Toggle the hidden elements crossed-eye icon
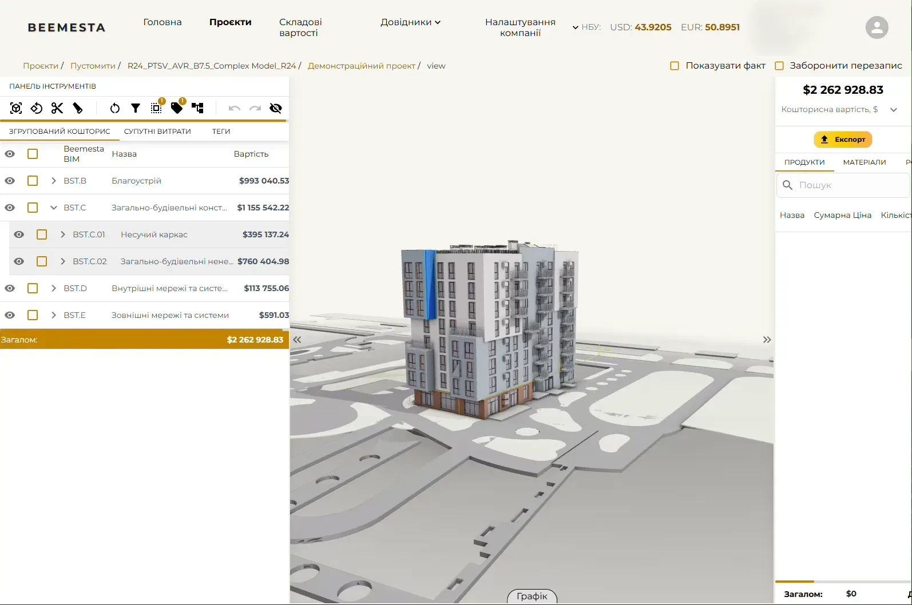 (x=276, y=108)
